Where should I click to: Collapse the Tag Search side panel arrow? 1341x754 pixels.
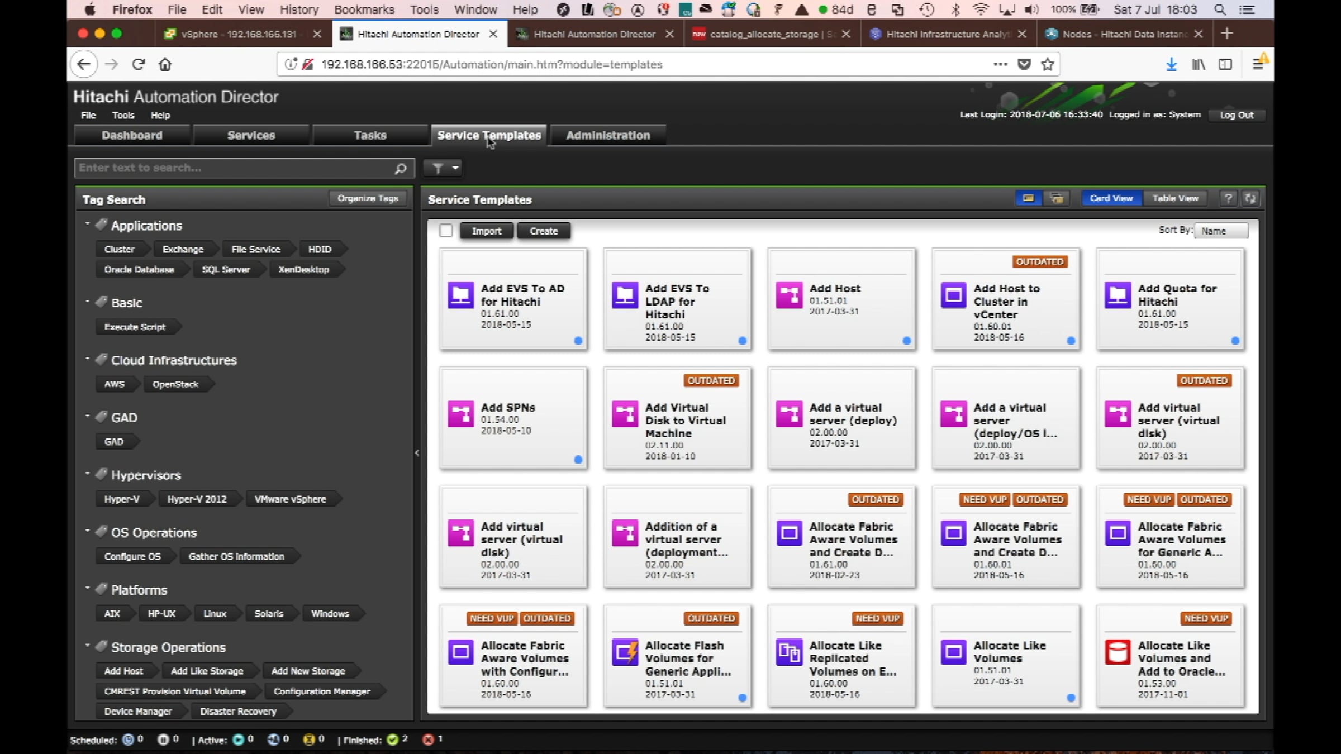(x=417, y=453)
